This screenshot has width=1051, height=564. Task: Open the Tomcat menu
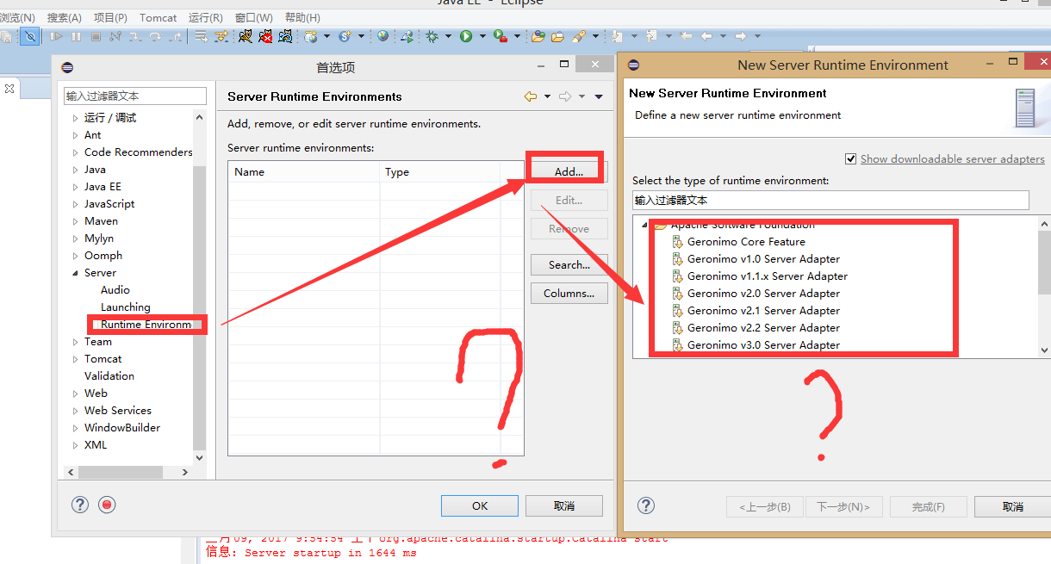coord(158,17)
